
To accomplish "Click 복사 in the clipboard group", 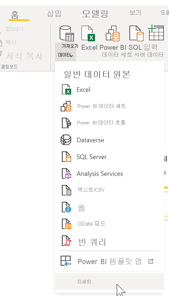I will point(11,42).
